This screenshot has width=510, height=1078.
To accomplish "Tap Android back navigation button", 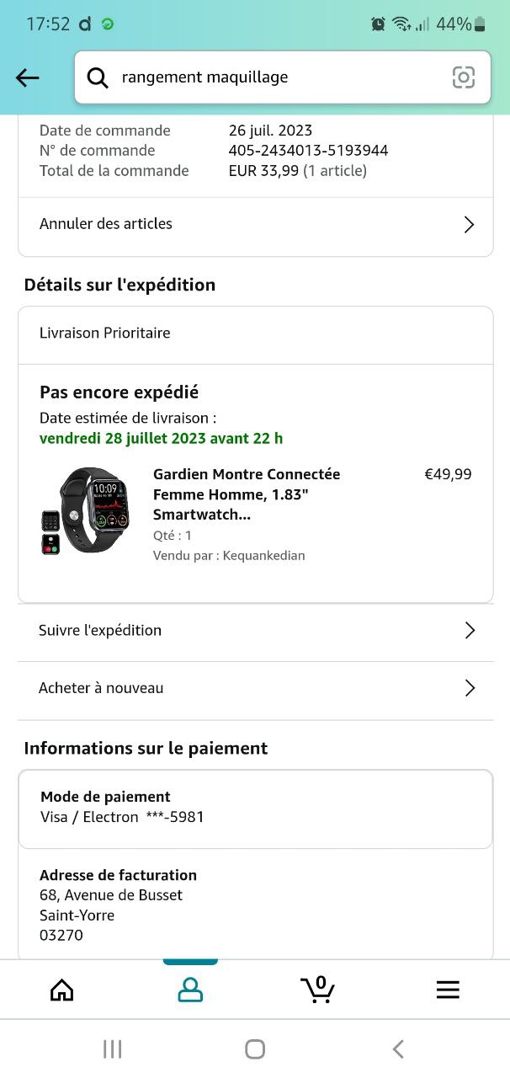I will [398, 1049].
